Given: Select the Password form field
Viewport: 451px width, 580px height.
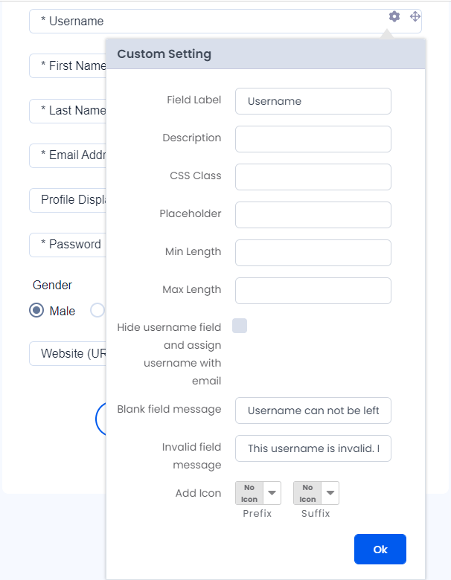Looking at the screenshot, I should pos(68,245).
